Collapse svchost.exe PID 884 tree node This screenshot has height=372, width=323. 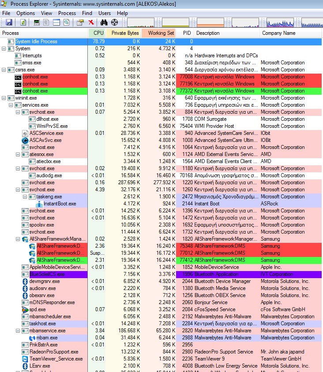point(18,112)
